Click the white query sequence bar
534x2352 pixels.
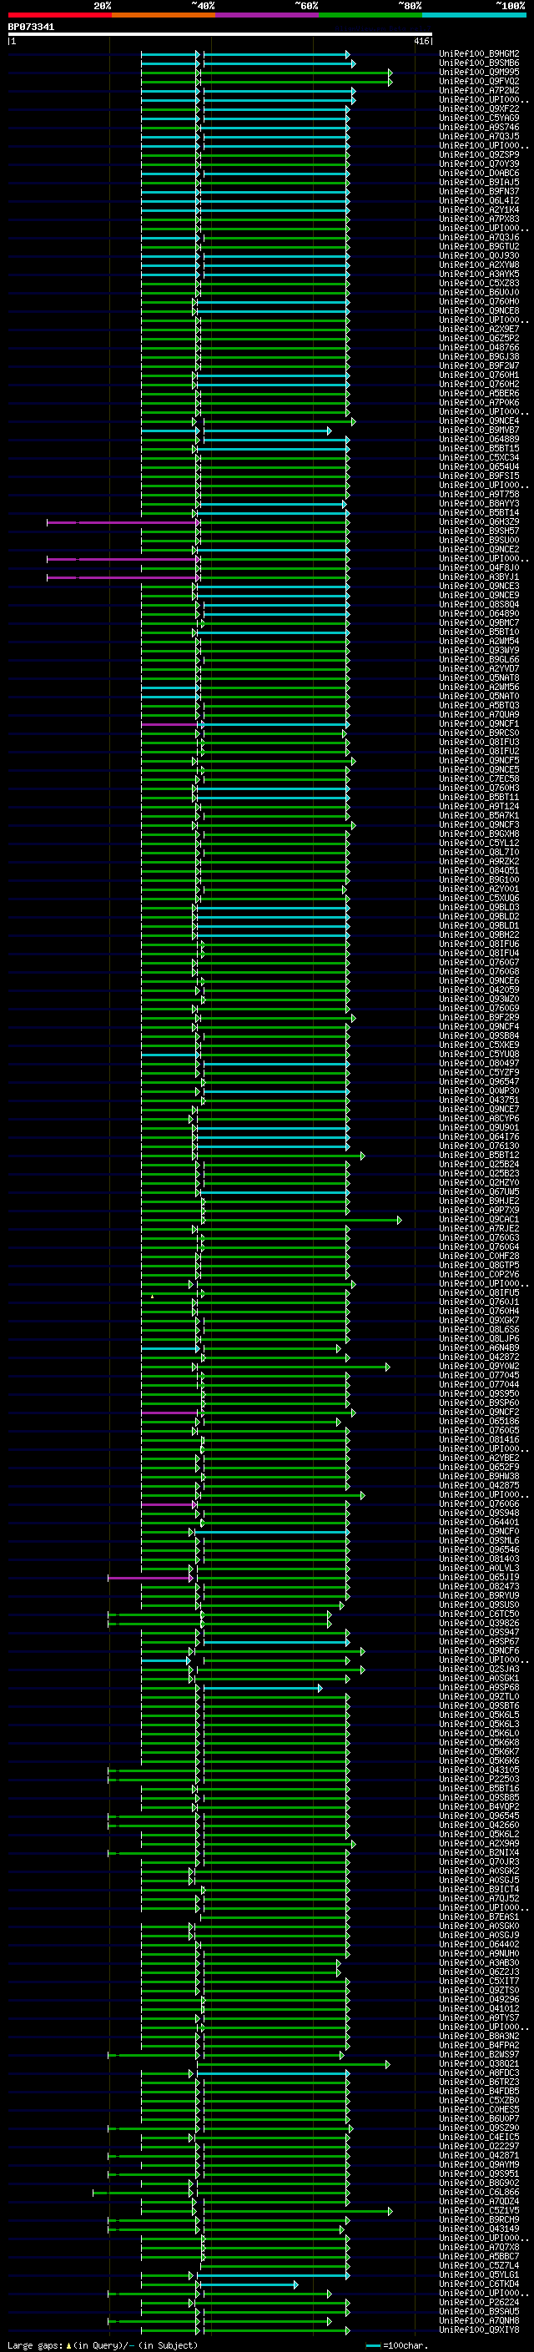click(x=220, y=35)
